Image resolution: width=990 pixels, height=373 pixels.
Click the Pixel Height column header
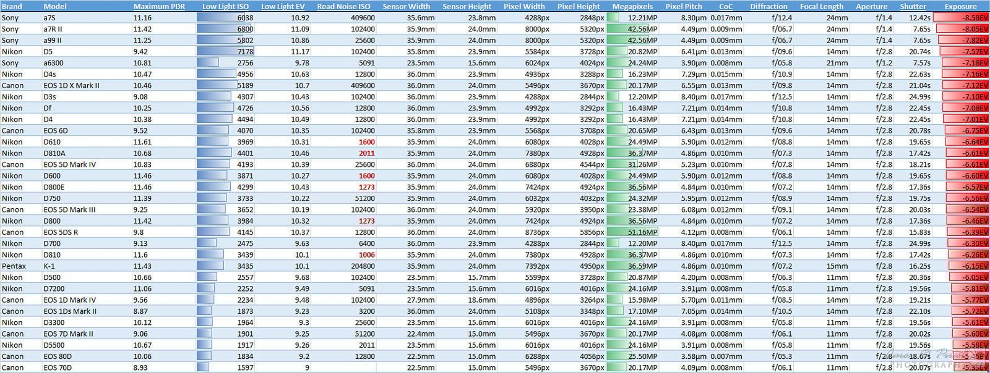click(579, 6)
